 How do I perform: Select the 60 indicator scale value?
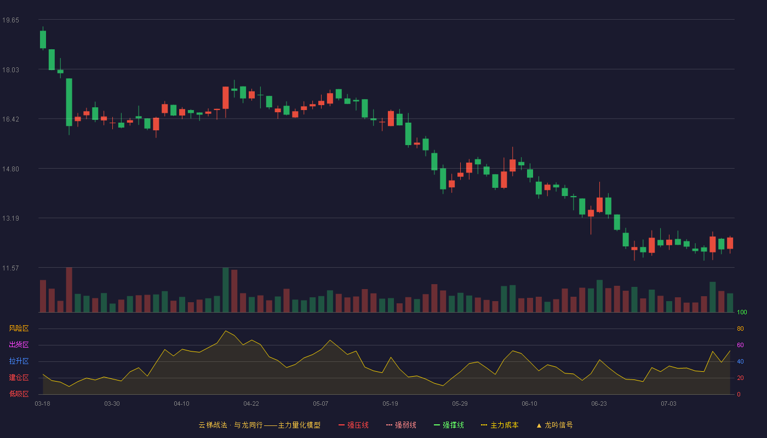click(740, 345)
